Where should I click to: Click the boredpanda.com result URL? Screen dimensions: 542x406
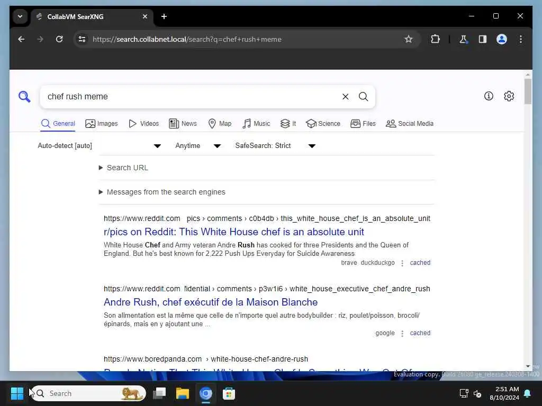point(206,359)
